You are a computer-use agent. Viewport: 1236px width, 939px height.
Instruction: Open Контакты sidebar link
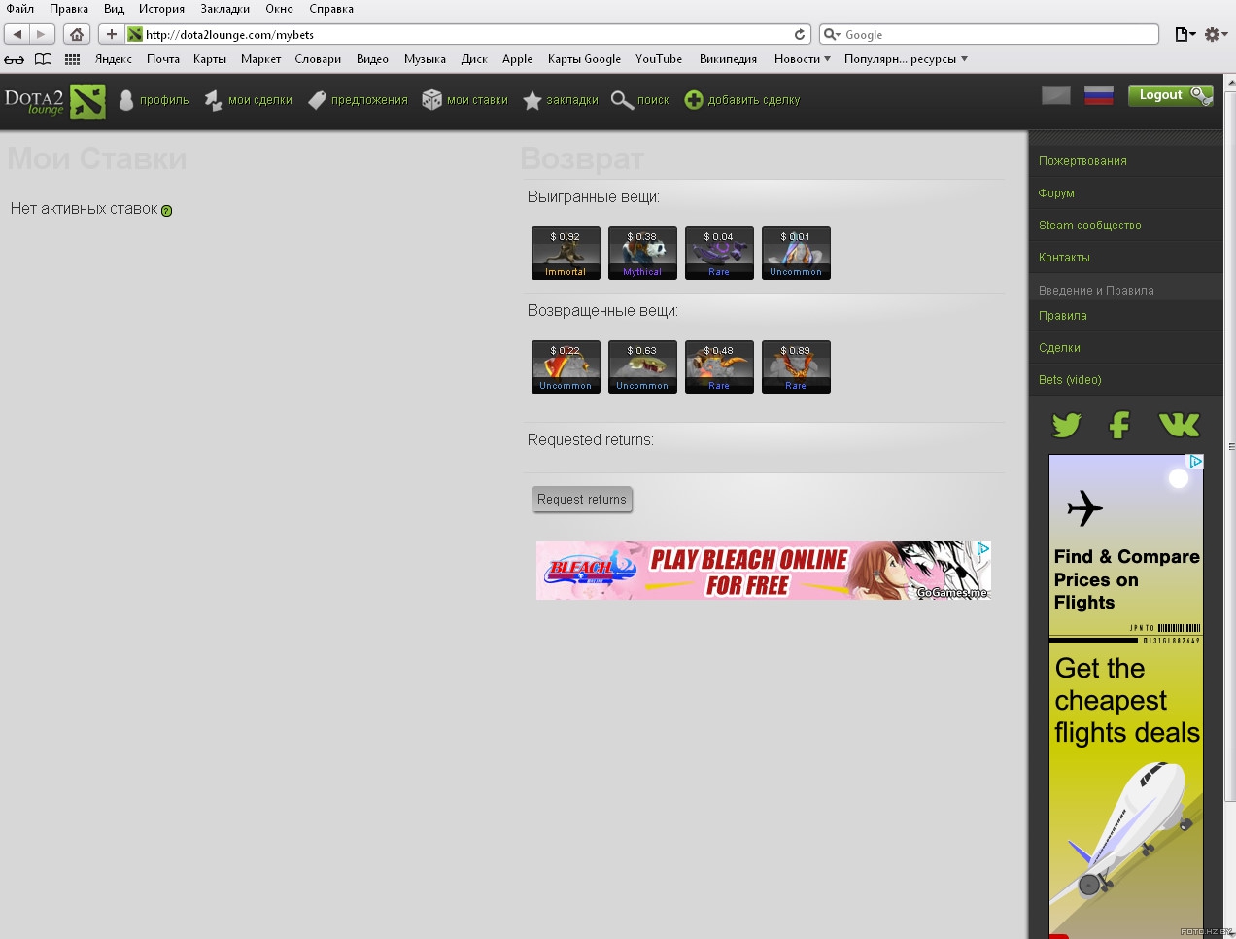click(1064, 258)
